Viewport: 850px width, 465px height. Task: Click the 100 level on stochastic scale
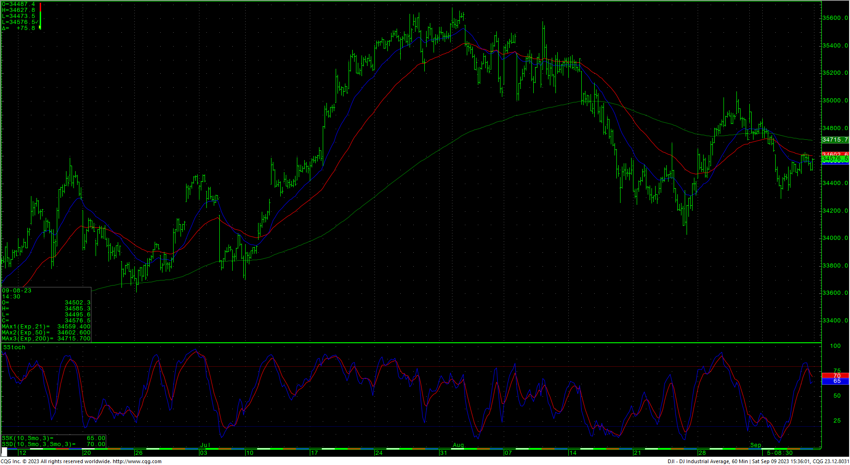pyautogui.click(x=835, y=346)
